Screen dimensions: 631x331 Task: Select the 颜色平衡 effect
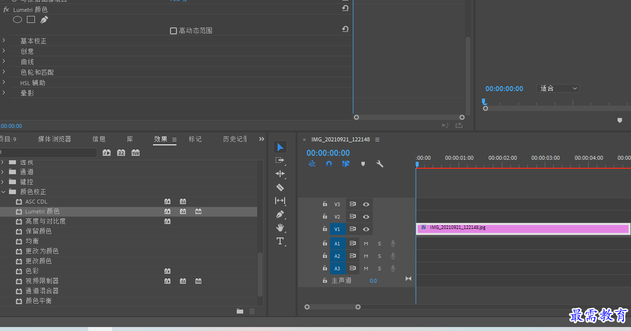click(x=38, y=301)
